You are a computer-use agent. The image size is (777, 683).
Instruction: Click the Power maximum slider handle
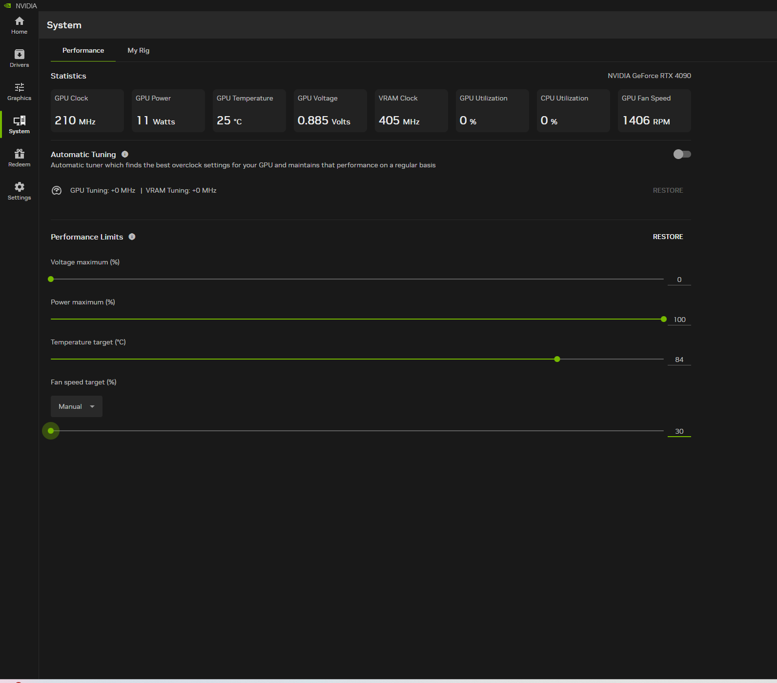663,319
